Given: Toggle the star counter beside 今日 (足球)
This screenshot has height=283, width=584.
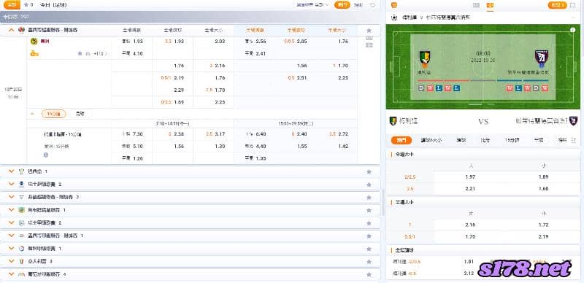Looking at the screenshot, I should (28, 5).
